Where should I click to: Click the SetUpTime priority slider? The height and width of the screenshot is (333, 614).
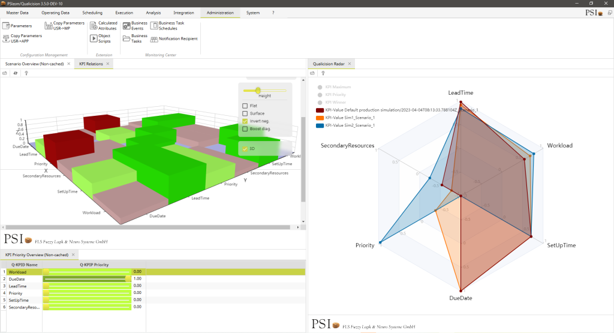(x=87, y=300)
